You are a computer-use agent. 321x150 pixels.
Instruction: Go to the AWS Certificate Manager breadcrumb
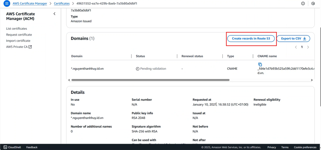[30, 4]
